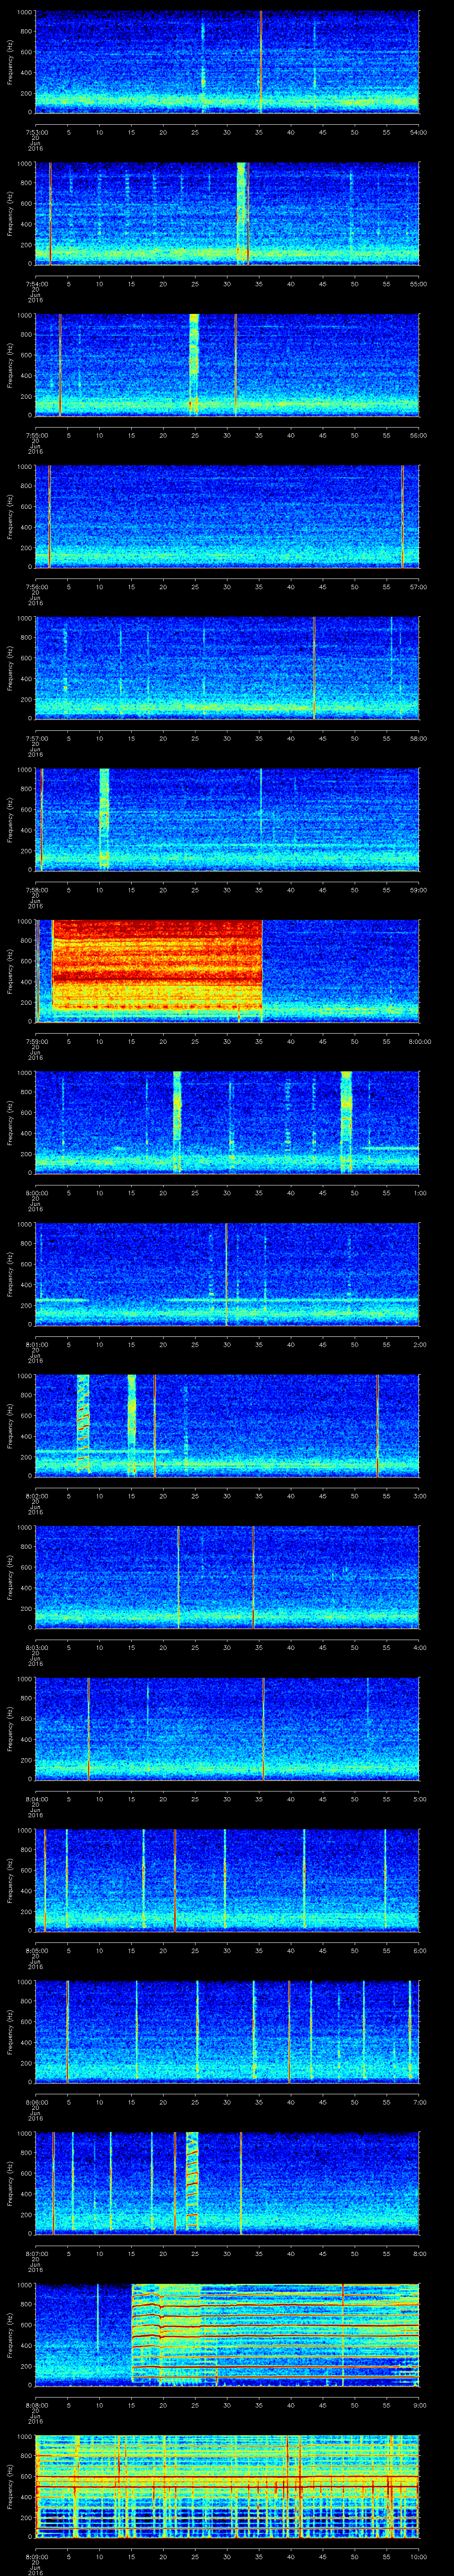Click the 8:08:00 start time label
This screenshot has width=454, height=2576.
tap(36, 2405)
